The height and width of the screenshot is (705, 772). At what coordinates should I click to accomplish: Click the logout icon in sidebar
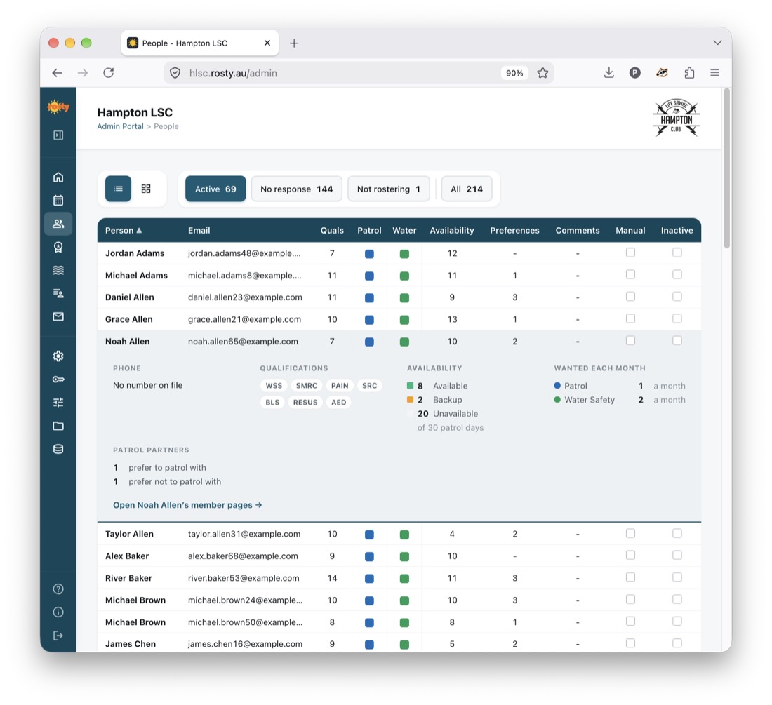pos(58,636)
